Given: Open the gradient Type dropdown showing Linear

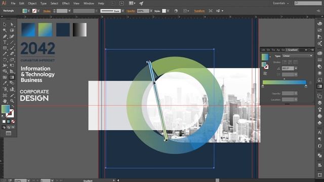Looking at the screenshot, I should point(297,56).
